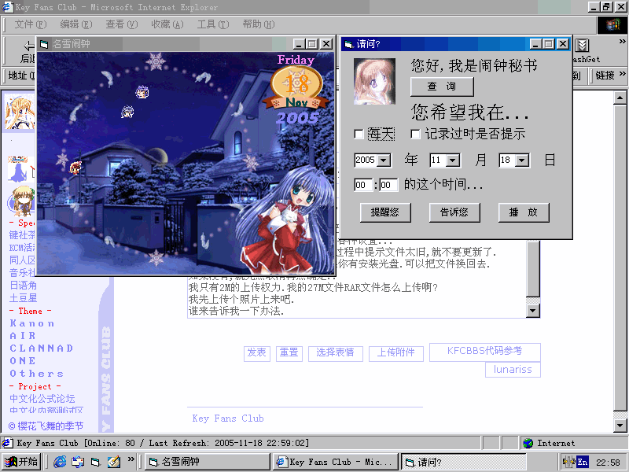The image size is (629, 472).
Task: Switch to 请问? taskbar button
Action: [x=463, y=462]
